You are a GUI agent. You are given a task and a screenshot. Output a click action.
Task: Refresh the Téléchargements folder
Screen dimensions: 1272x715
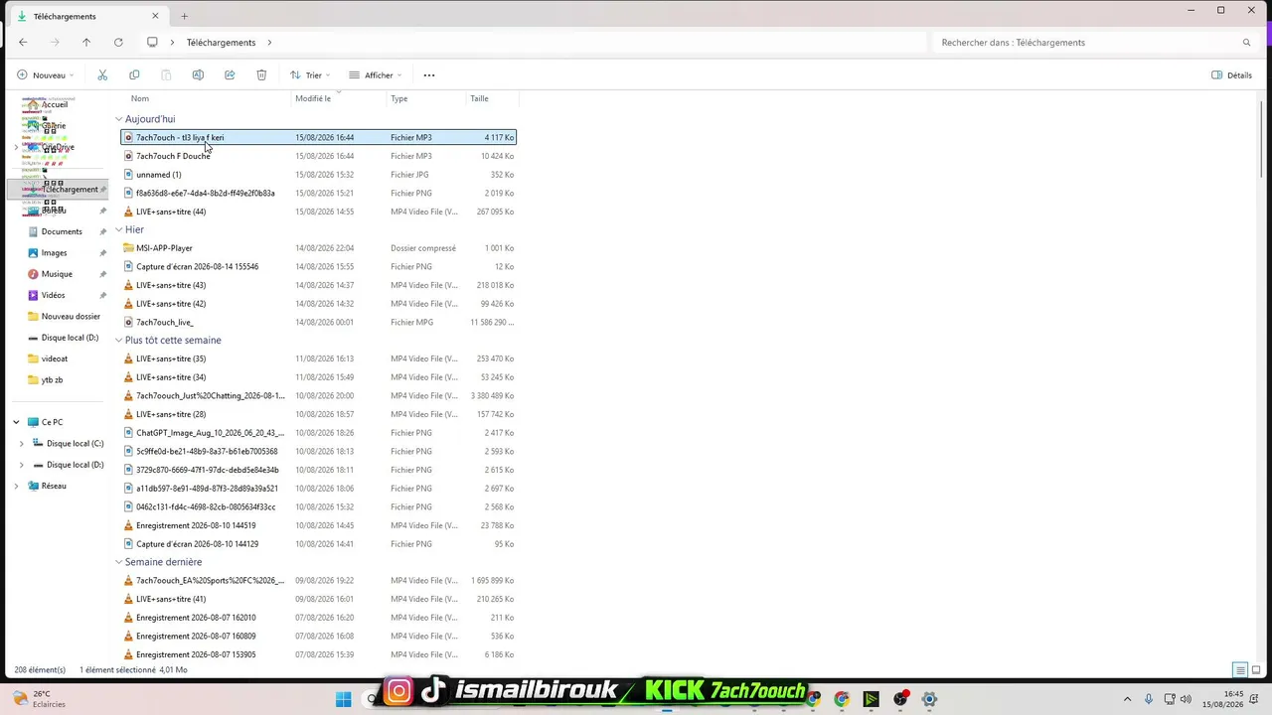click(x=118, y=43)
